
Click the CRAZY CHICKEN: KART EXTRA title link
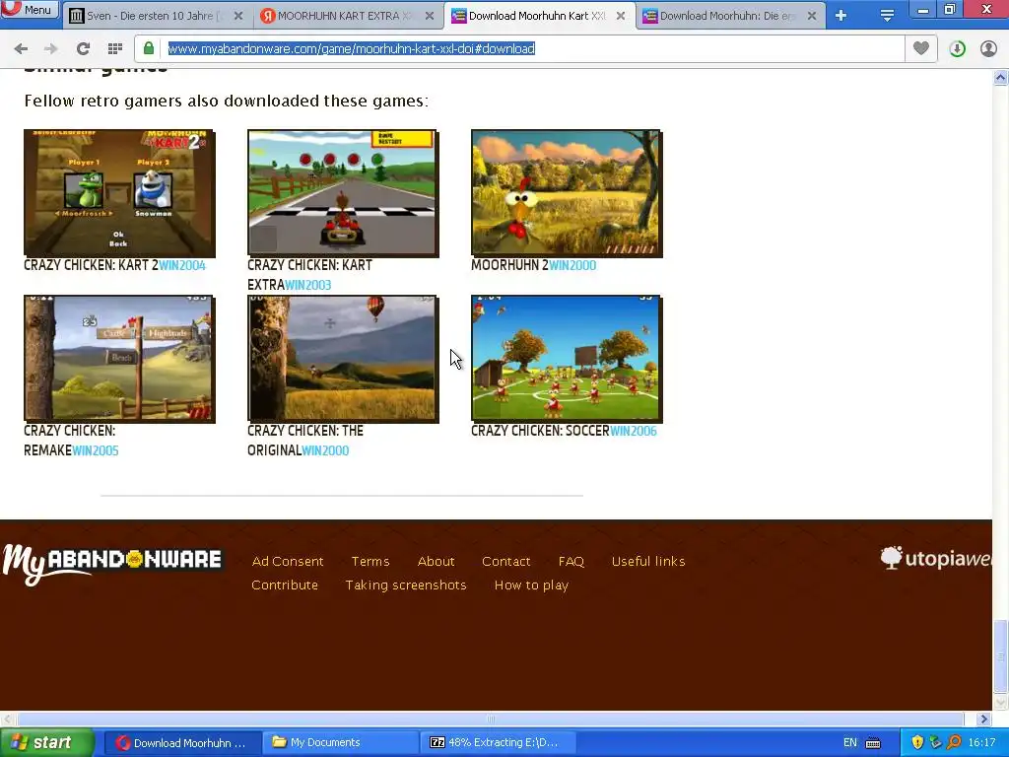[309, 275]
